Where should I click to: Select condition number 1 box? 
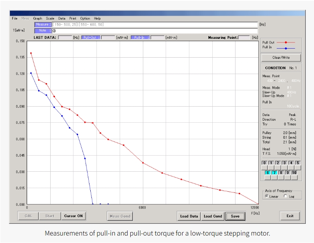(271, 163)
